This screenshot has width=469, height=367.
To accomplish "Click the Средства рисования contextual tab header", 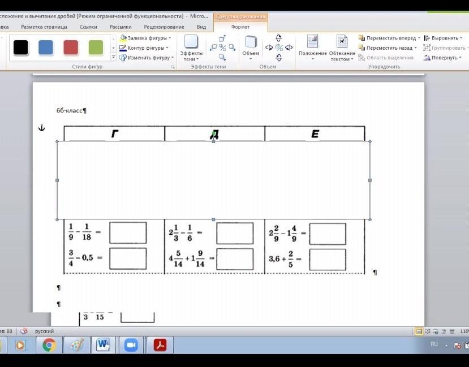I will (x=240, y=17).
